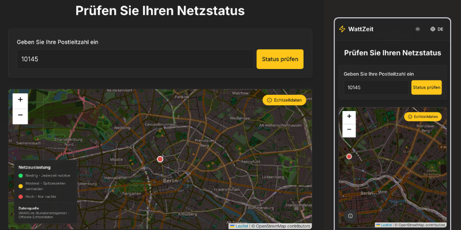Click the desktop Status prüfen button
Image resolution: width=461 pixels, height=230 pixels.
pyautogui.click(x=280, y=59)
